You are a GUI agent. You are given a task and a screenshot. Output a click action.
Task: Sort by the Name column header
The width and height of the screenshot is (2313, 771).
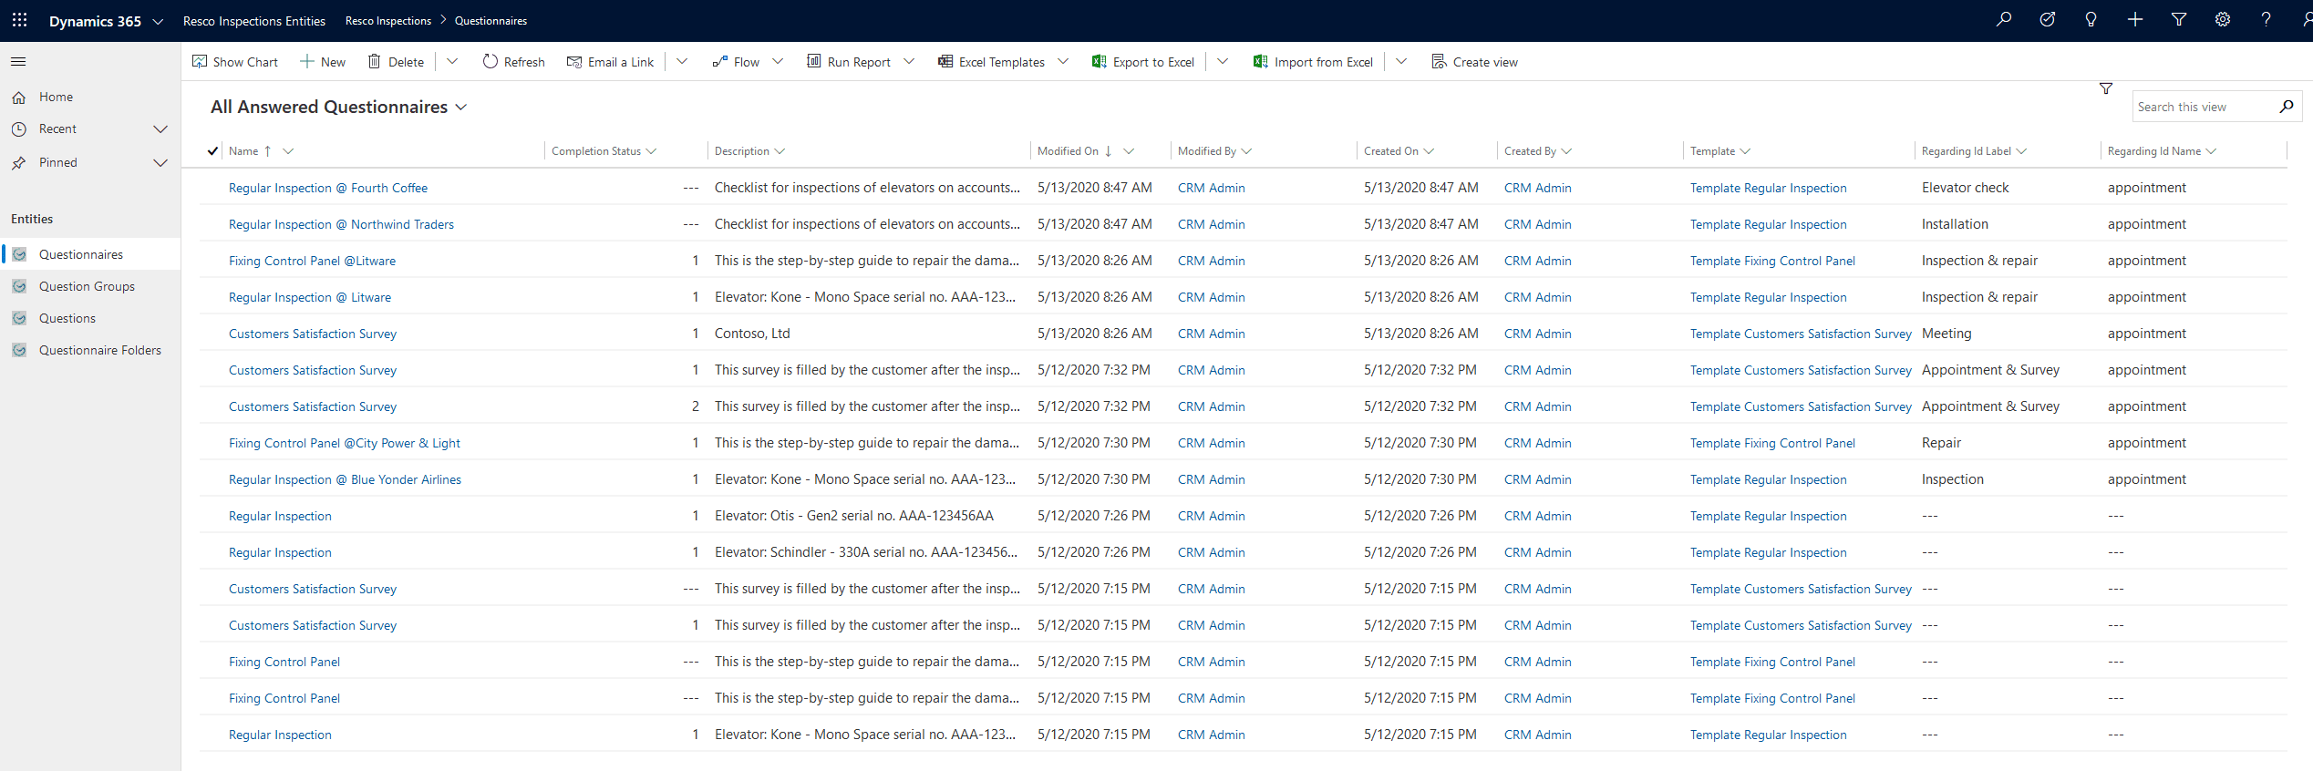pyautogui.click(x=243, y=151)
